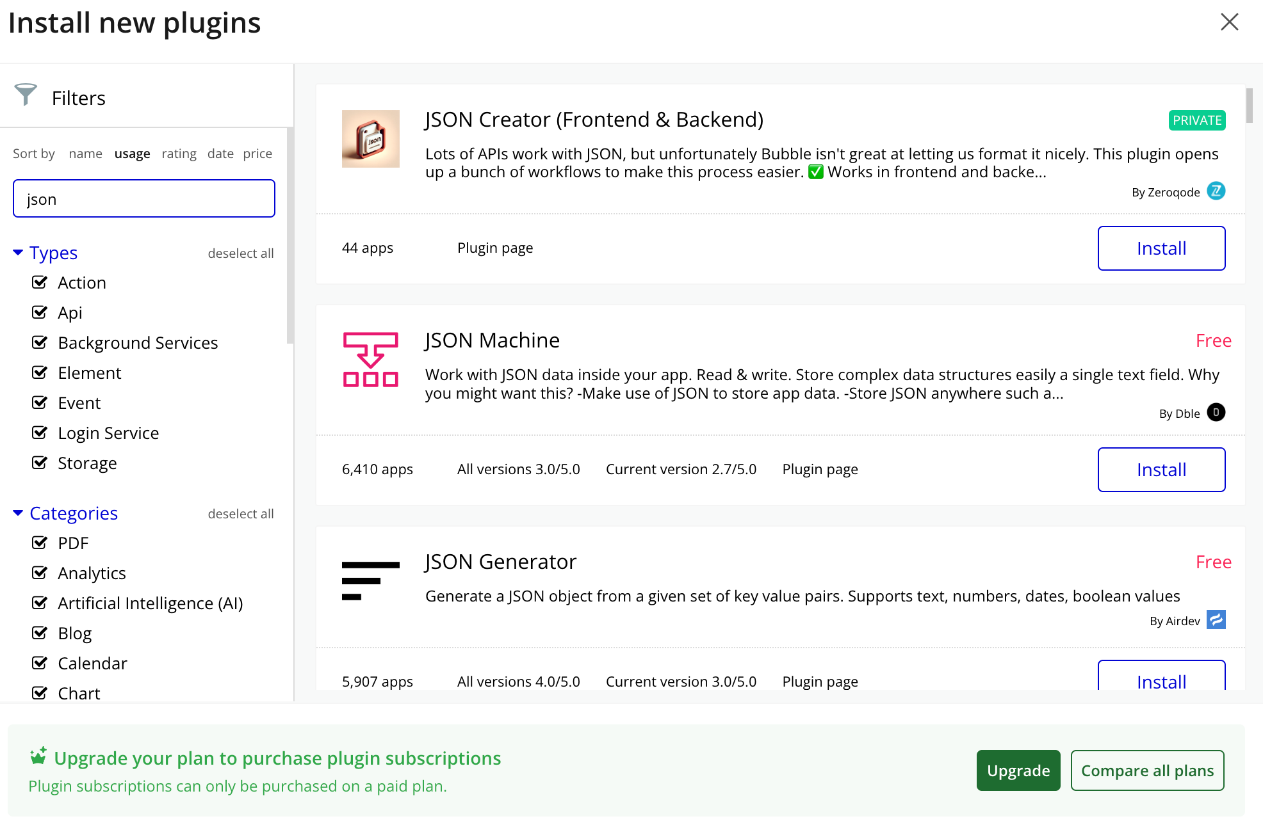Click 'All versions 3.0/5.0' rating text
Screen dimensions: 1263x837
click(x=519, y=469)
